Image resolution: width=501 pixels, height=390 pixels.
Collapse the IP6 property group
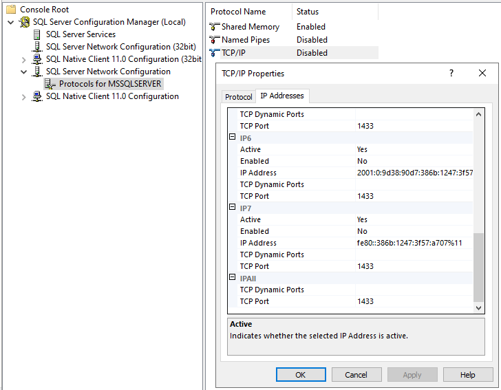(233, 138)
